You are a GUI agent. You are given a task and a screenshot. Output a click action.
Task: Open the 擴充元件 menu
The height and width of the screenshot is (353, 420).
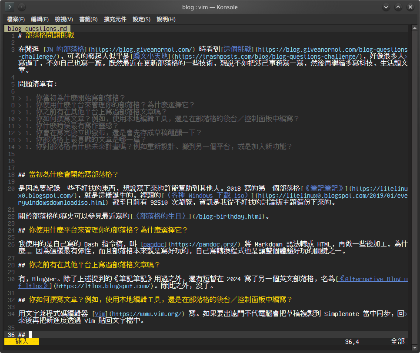(115, 19)
